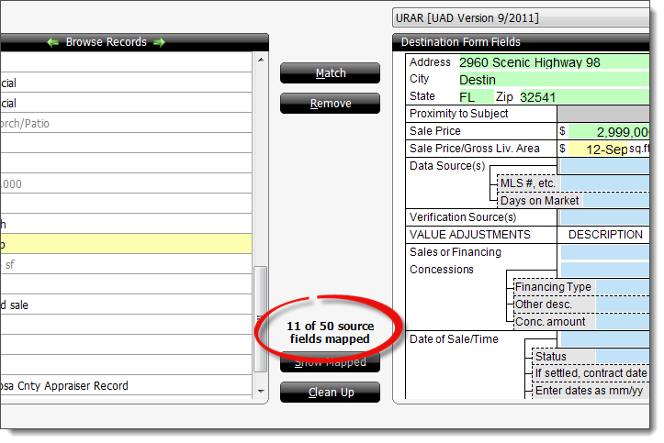Image resolution: width=664 pixels, height=443 pixels.
Task: Click the Clean Up button
Action: pos(330,392)
